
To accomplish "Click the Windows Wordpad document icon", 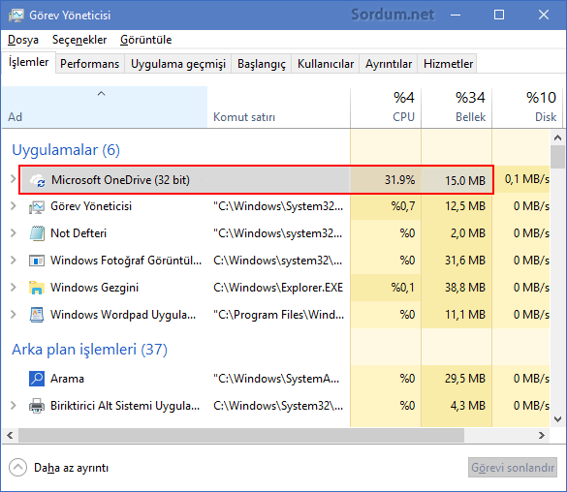I will coord(37,315).
